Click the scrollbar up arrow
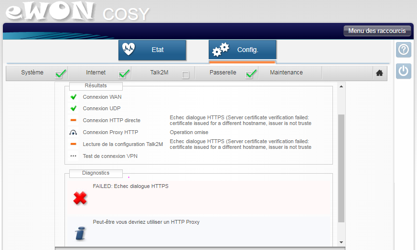417x250 pixels. tap(341, 87)
